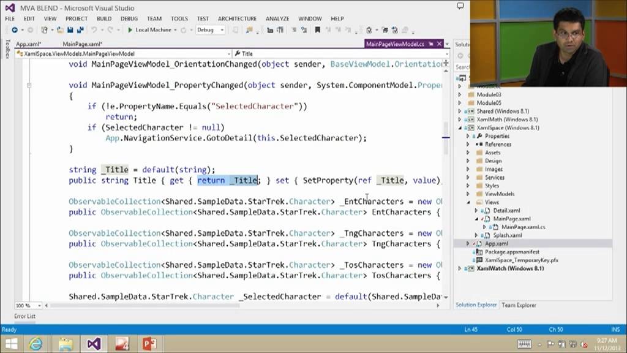Switch to the Team Explorer tab

coord(519,305)
